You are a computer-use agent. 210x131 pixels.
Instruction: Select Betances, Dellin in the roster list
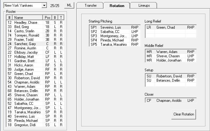click(x=35, y=91)
